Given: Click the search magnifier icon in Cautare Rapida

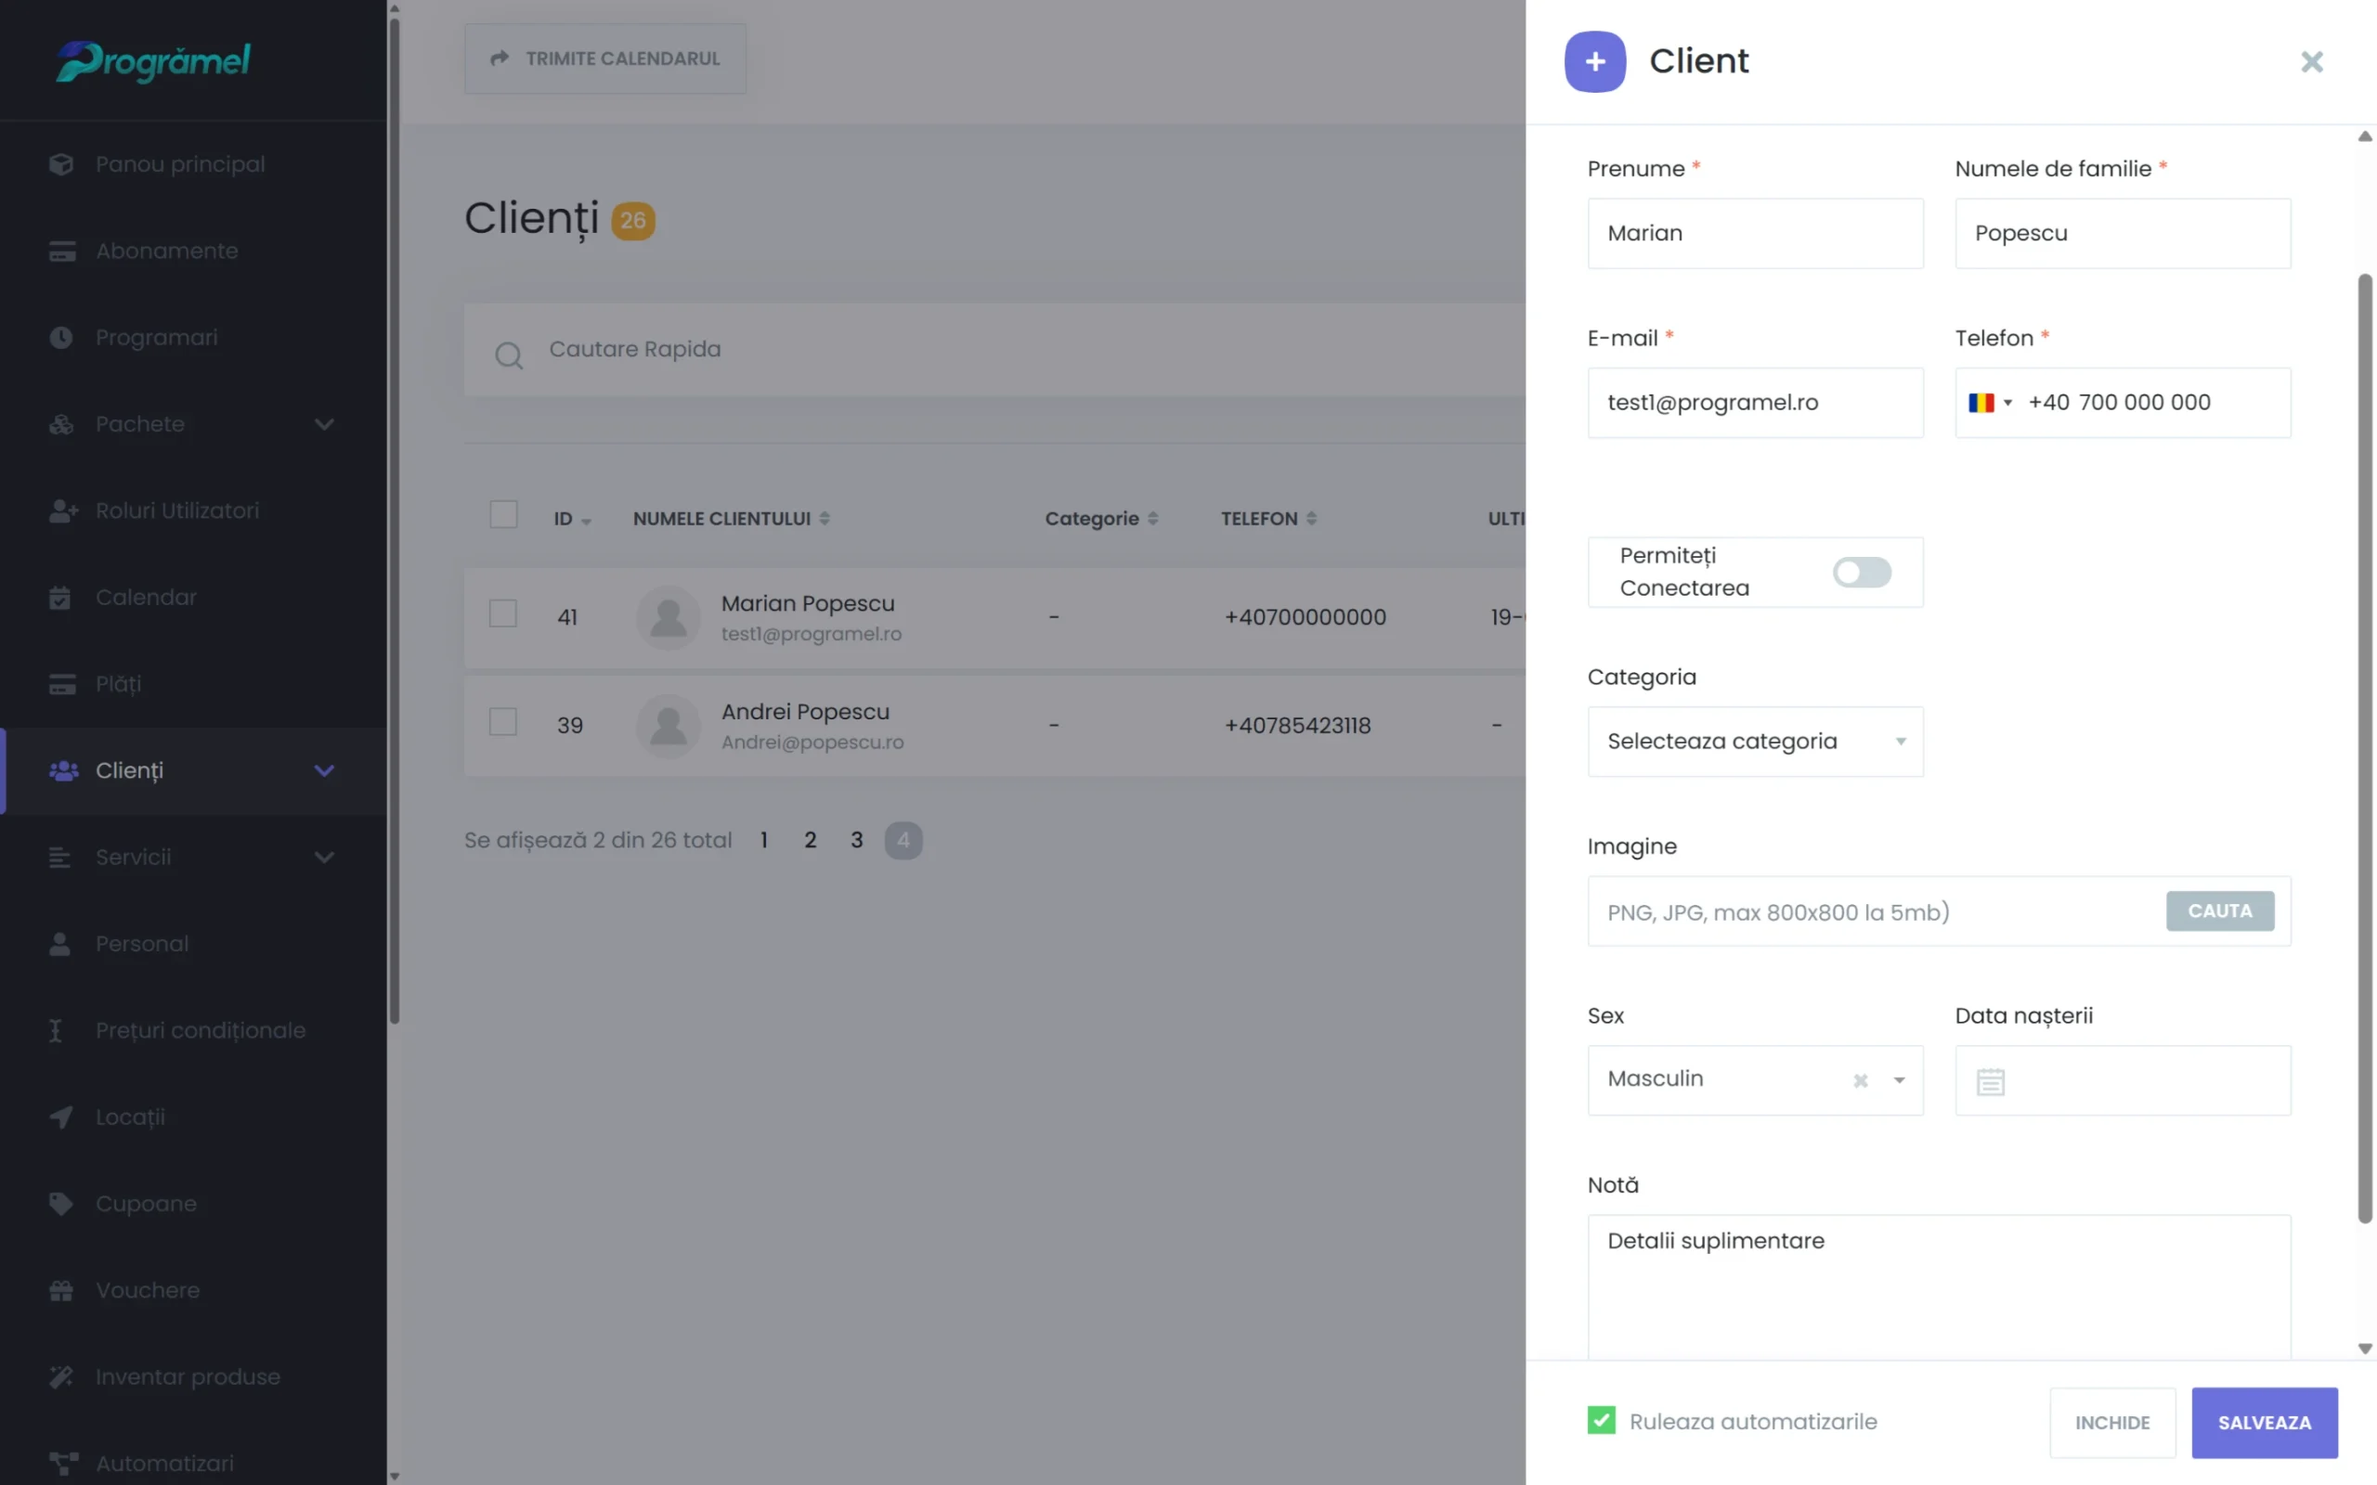Looking at the screenshot, I should point(508,355).
